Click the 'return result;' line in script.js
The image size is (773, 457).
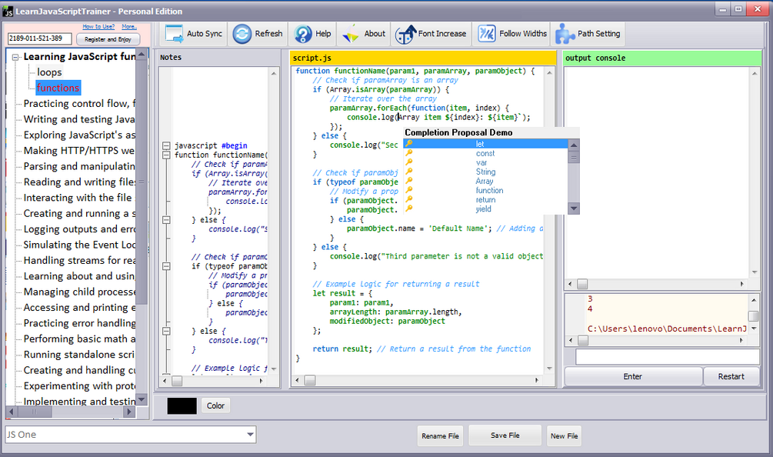click(342, 349)
